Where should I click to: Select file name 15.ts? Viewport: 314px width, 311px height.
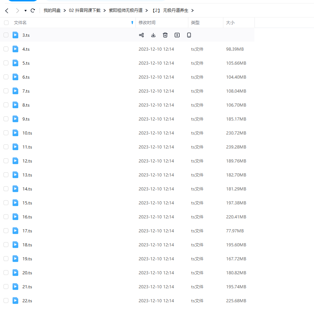[x=27, y=203]
